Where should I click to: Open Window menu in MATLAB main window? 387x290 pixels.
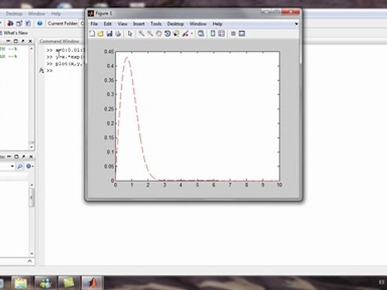coord(37,14)
